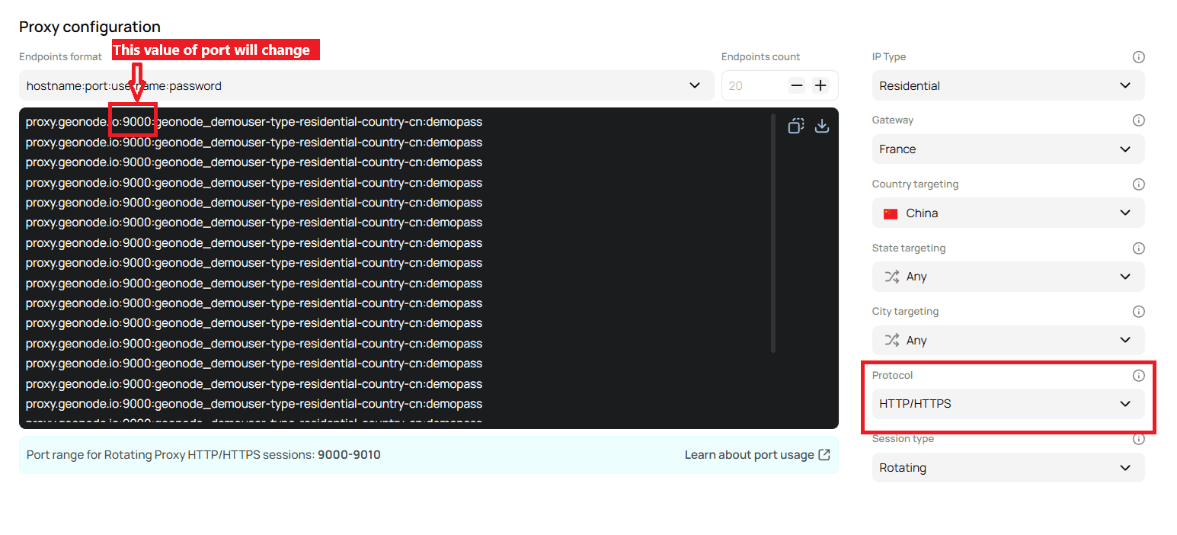Click the China flag icon
This screenshot has height=535, width=1177.
890,213
